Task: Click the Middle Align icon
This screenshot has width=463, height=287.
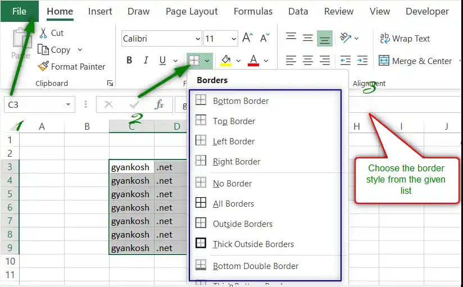Action: tap(308, 38)
